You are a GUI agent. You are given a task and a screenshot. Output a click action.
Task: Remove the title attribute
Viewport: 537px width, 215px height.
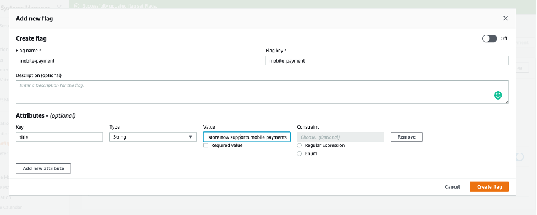407,137
